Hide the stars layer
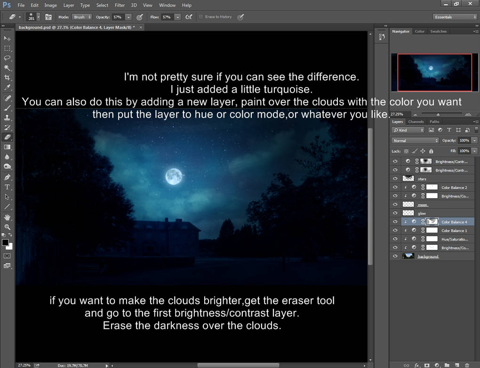The width and height of the screenshot is (480, 368). [395, 179]
